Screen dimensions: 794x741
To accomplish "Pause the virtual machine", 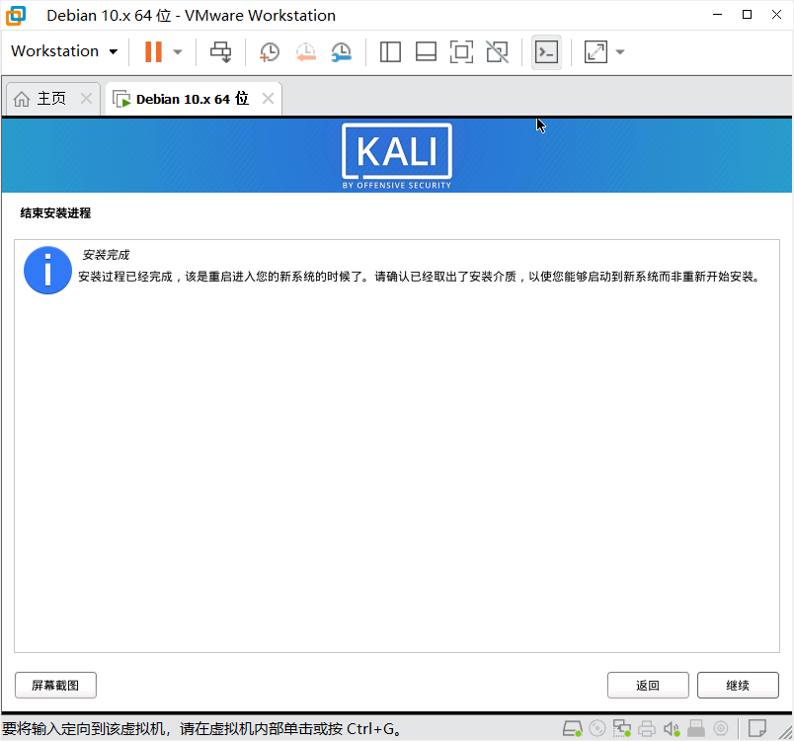I will click(x=153, y=51).
